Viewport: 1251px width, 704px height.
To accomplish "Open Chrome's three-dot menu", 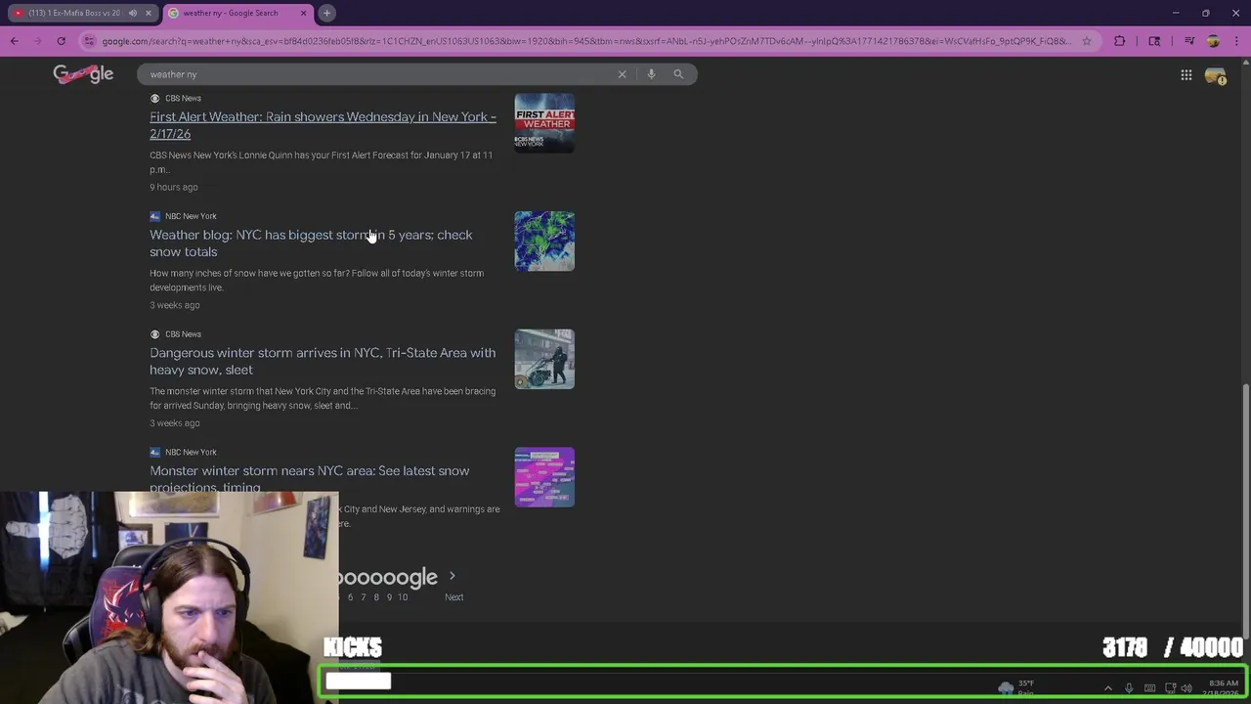I will click(1235, 41).
